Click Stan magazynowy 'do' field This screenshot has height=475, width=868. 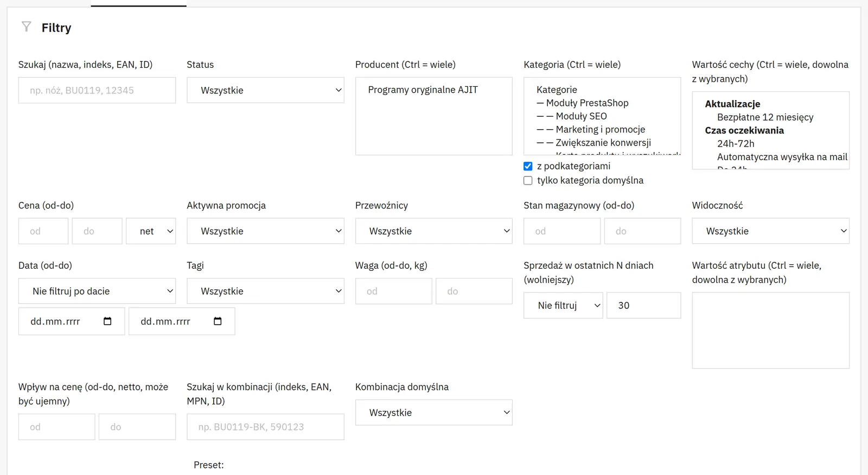[x=642, y=231]
